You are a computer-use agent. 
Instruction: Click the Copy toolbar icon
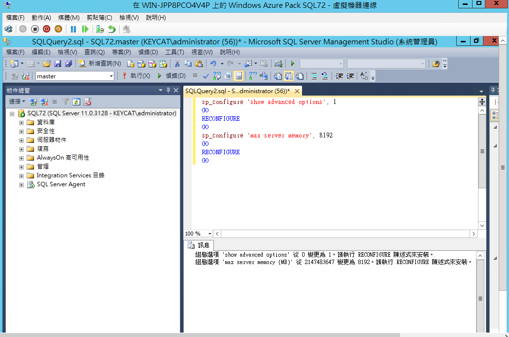pos(188,64)
